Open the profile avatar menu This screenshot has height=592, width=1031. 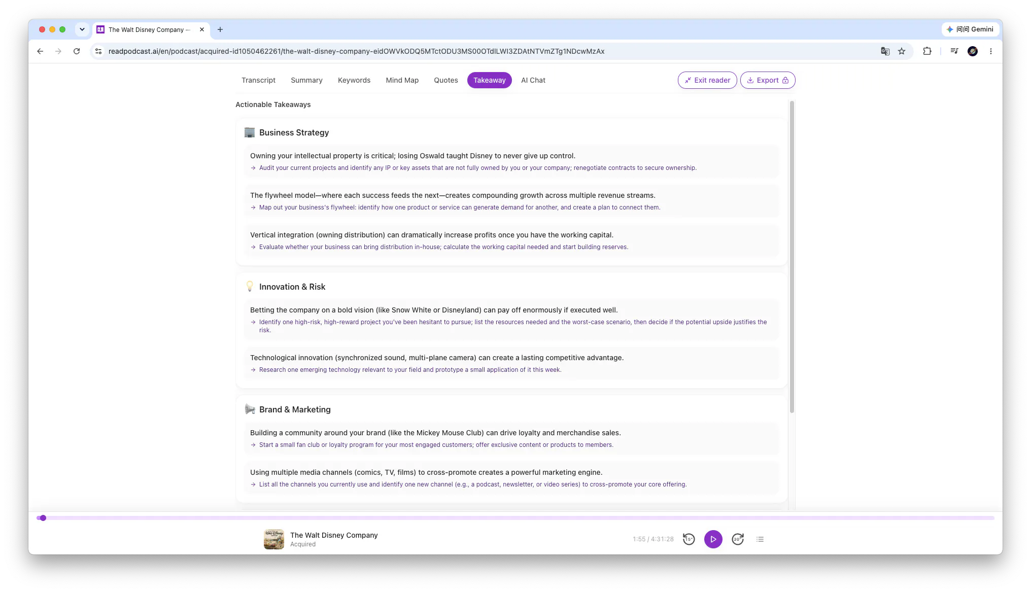973,51
